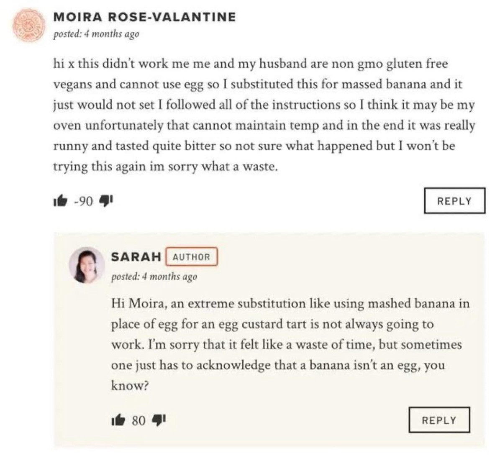
Task: Click the -90 vote score
Action: (83, 201)
